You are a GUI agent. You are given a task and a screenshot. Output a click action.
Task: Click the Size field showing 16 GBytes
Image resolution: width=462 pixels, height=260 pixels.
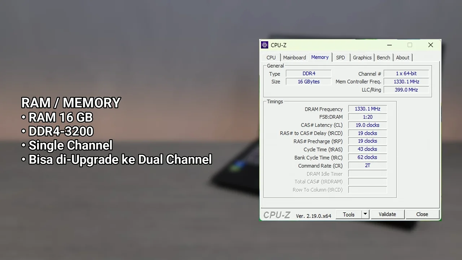click(x=309, y=82)
